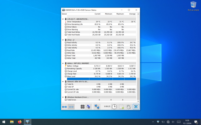Click the Read Rate circle icon
Image resolution: width=201 pixels, height=125 pixels.
[66, 50]
